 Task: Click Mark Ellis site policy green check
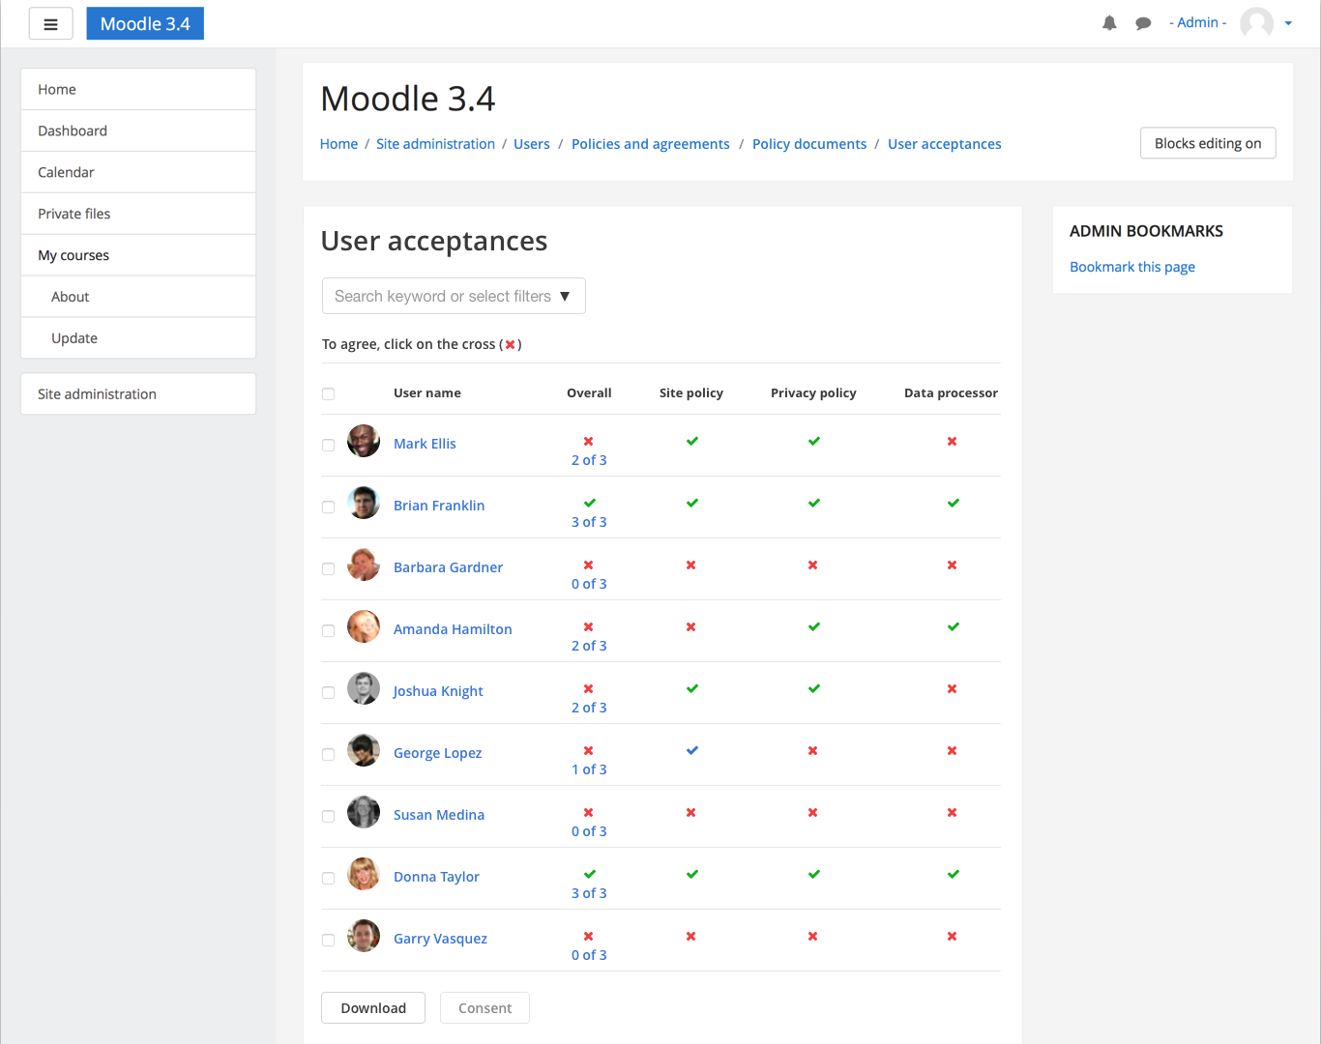[692, 442]
